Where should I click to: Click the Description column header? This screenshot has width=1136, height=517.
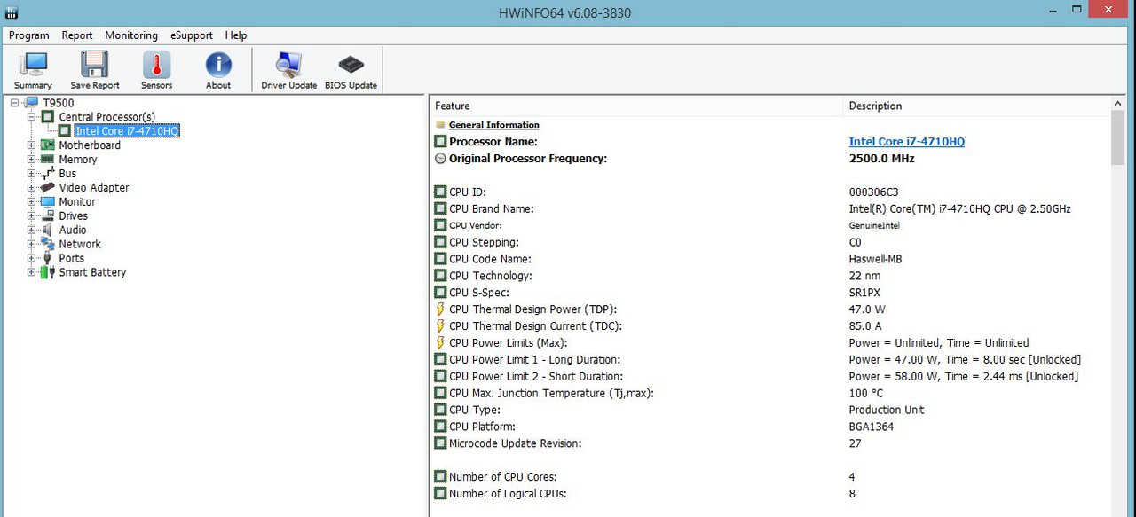976,106
